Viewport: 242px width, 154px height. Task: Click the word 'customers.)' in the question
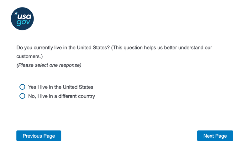tap(29, 56)
